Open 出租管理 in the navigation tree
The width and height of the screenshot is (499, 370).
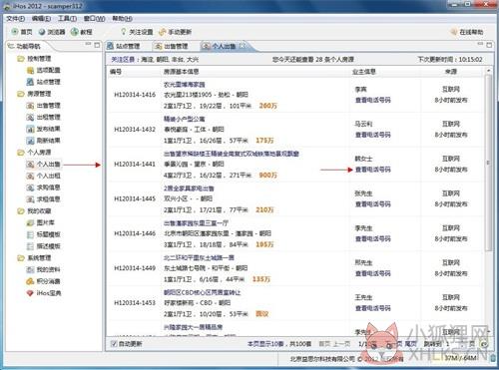(44, 117)
